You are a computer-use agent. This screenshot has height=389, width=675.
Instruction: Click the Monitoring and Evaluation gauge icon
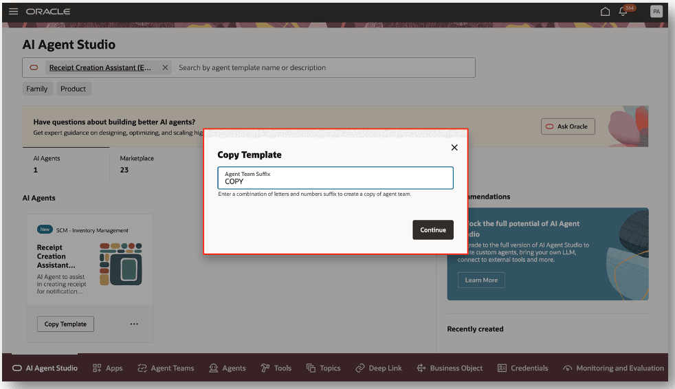(x=568, y=368)
